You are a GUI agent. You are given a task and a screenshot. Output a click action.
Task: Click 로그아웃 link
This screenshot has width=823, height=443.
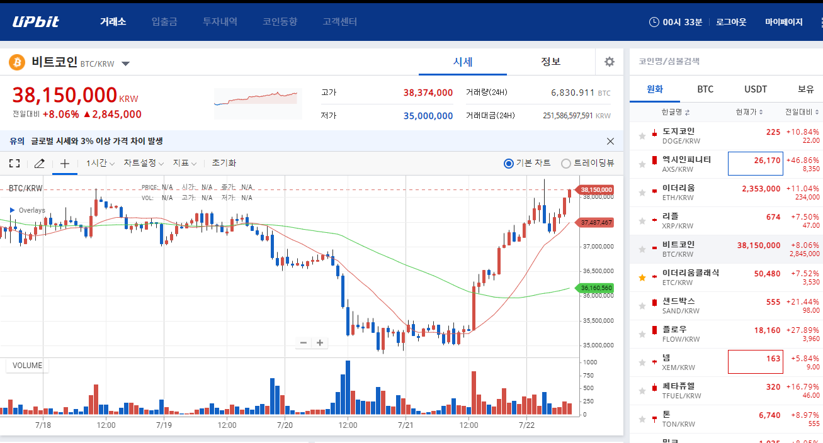tap(731, 22)
